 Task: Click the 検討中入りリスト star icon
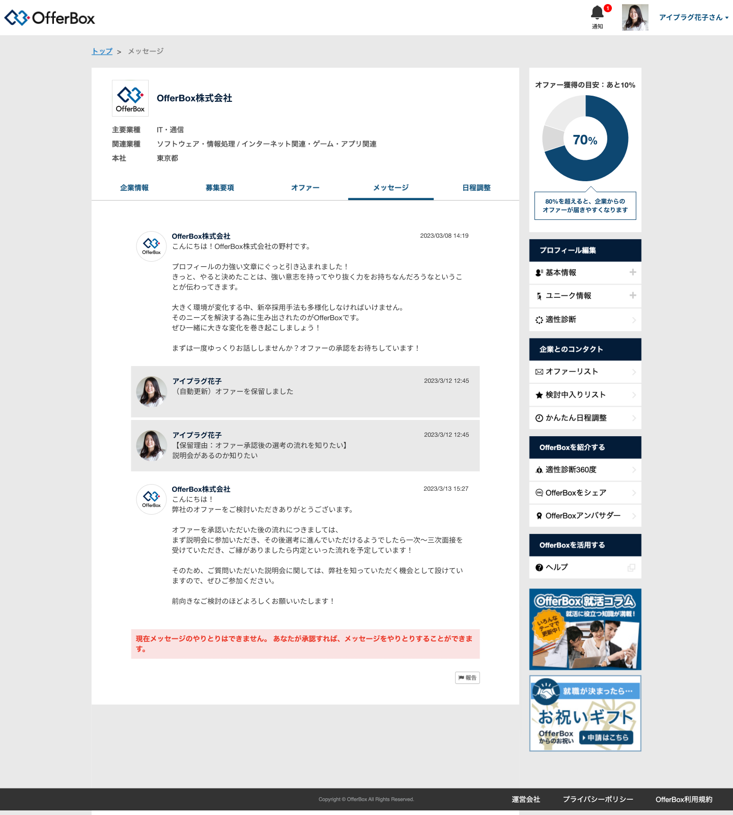tap(539, 395)
